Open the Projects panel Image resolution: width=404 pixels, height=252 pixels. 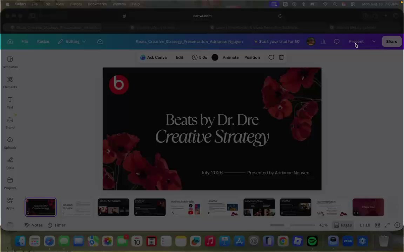pyautogui.click(x=10, y=183)
